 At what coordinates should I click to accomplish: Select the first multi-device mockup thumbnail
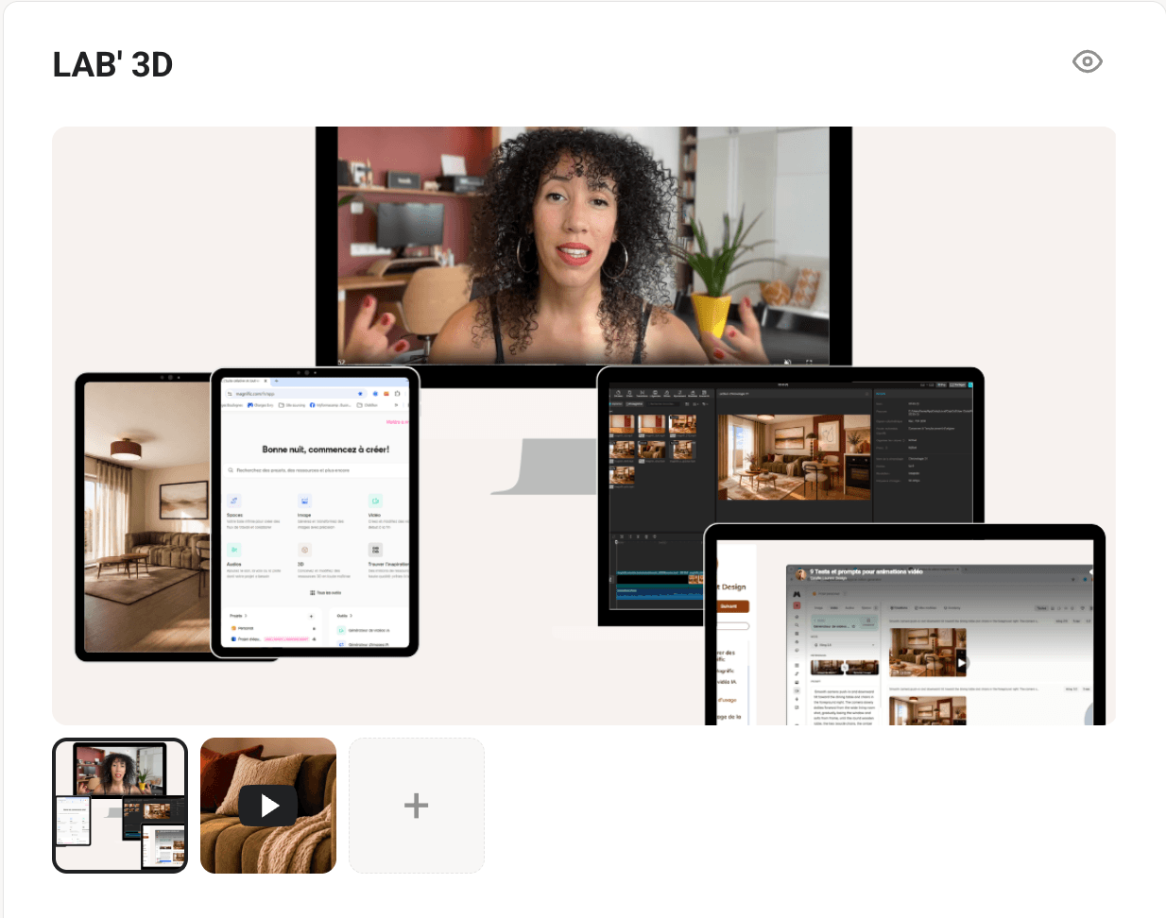[x=120, y=806]
